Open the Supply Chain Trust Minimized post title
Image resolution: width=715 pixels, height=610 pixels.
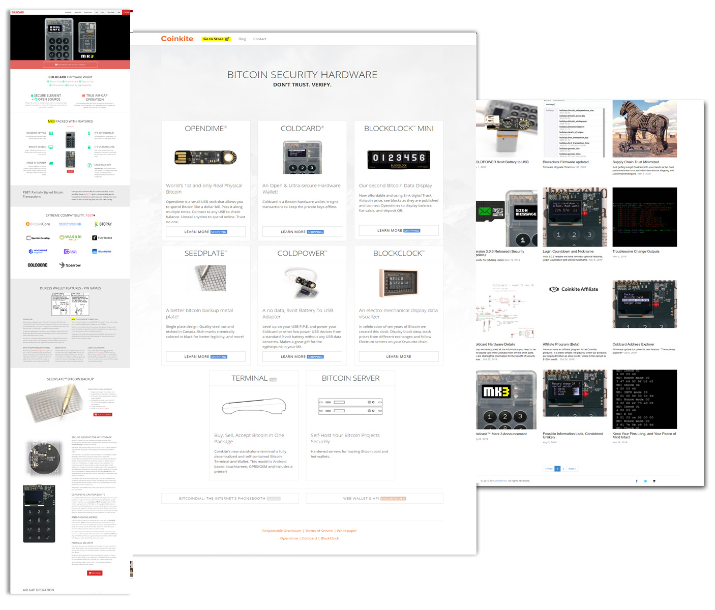pyautogui.click(x=635, y=162)
